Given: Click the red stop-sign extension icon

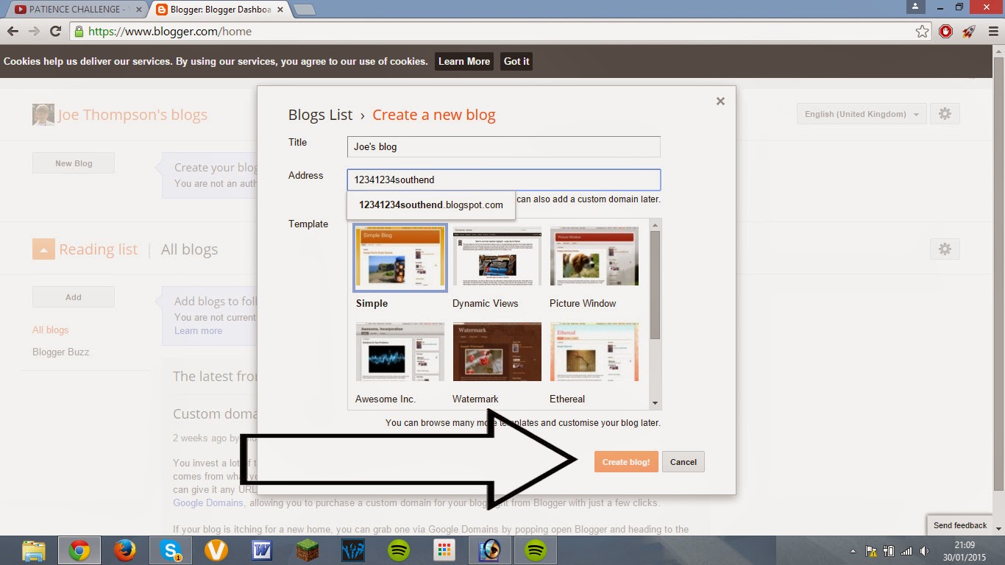Looking at the screenshot, I should click(x=946, y=32).
